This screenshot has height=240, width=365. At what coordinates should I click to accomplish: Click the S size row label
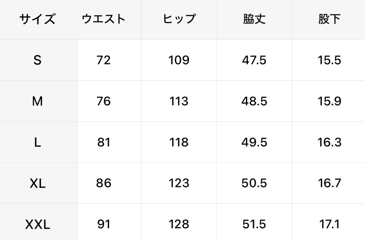pos(37,60)
